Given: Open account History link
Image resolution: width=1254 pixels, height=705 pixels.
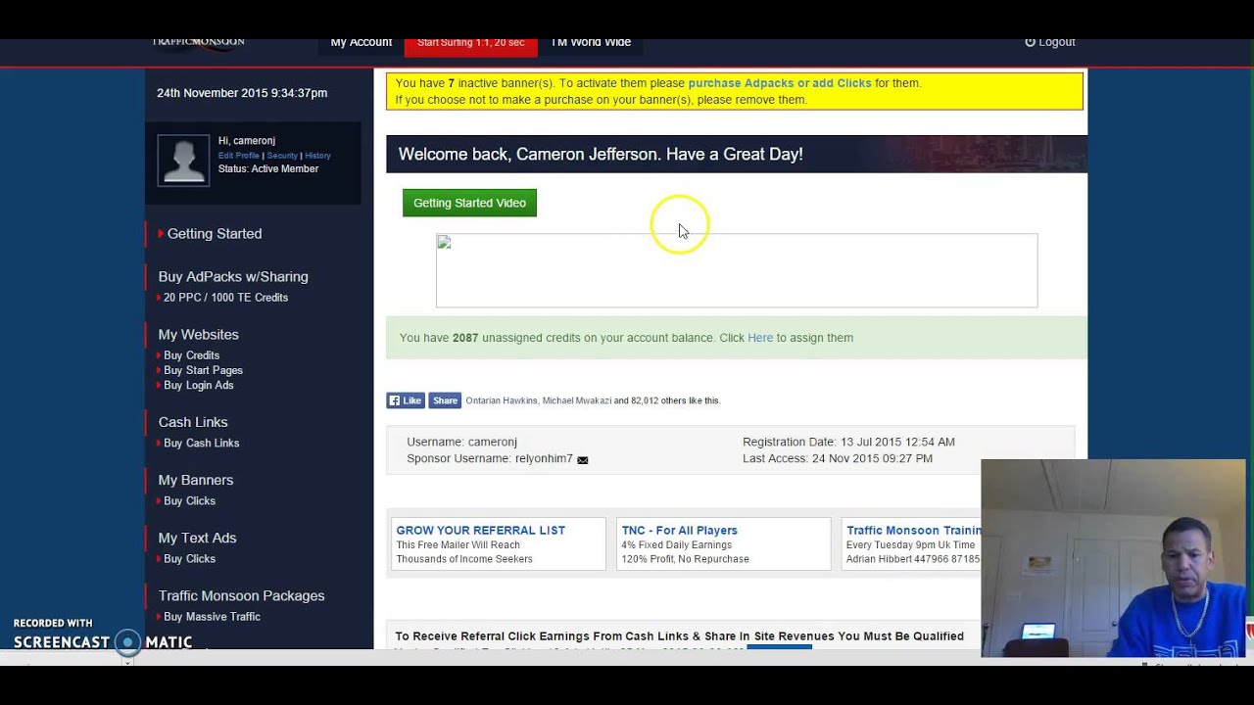Looking at the screenshot, I should tap(317, 156).
